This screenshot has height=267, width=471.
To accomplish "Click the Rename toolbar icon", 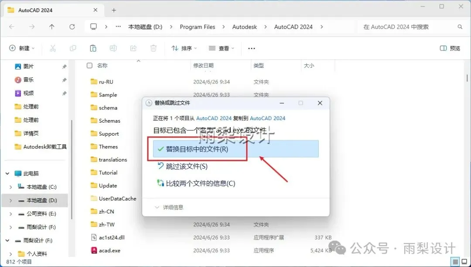I will [113, 48].
